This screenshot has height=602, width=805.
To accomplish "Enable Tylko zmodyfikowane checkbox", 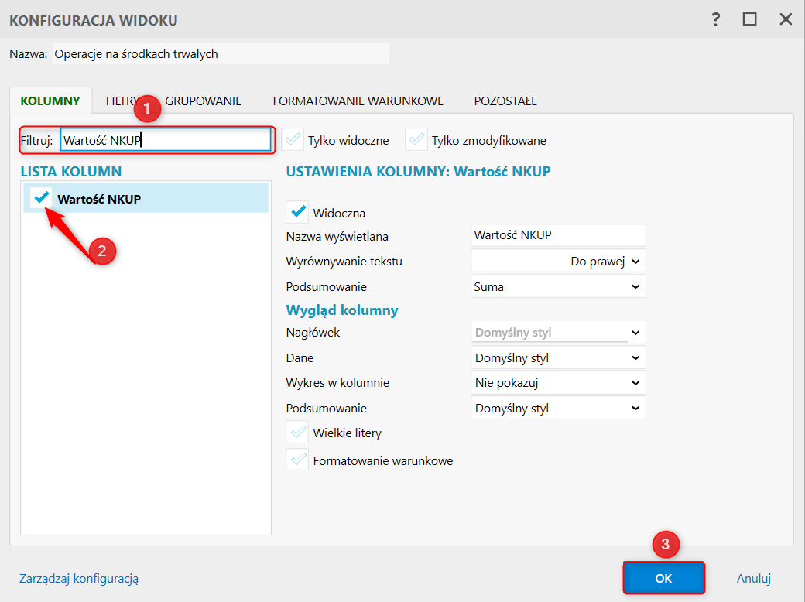I will click(416, 139).
